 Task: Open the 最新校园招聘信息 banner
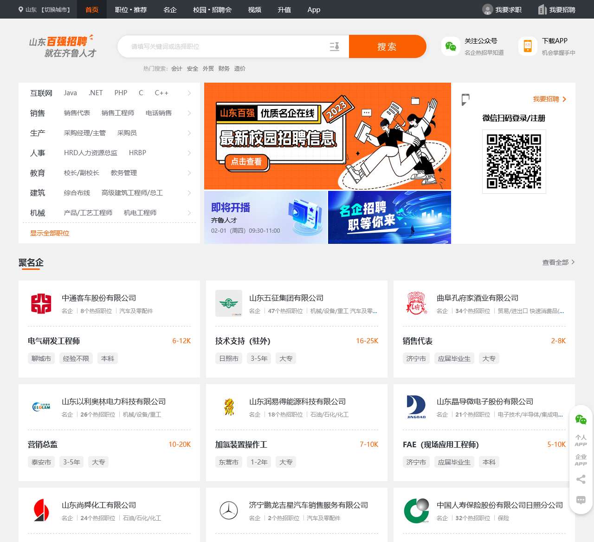(x=327, y=136)
